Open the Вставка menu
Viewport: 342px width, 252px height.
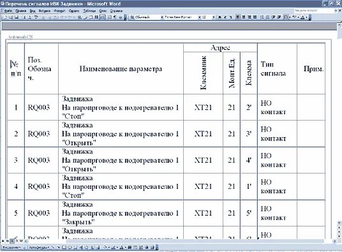(45, 11)
